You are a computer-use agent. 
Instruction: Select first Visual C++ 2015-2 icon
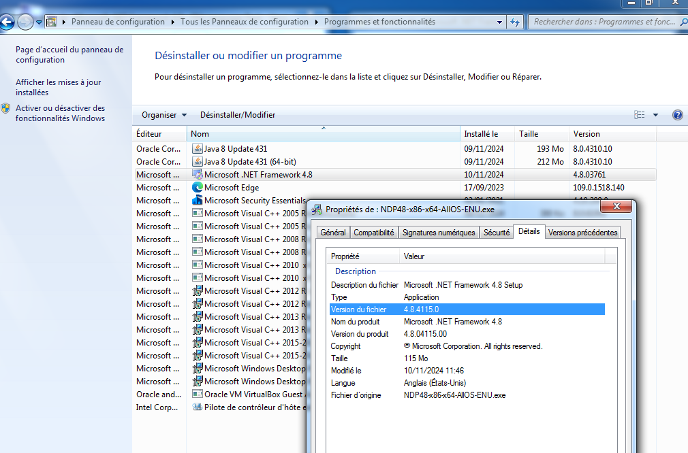click(198, 343)
